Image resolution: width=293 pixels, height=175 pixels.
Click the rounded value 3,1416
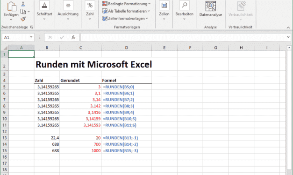[94, 113]
